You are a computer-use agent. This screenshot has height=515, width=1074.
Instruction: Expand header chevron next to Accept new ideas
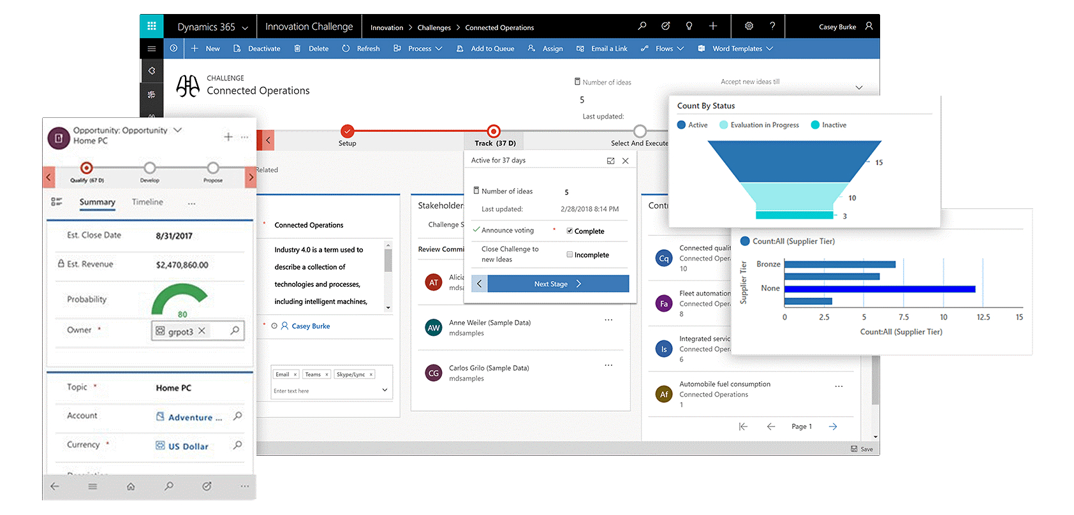tap(859, 87)
